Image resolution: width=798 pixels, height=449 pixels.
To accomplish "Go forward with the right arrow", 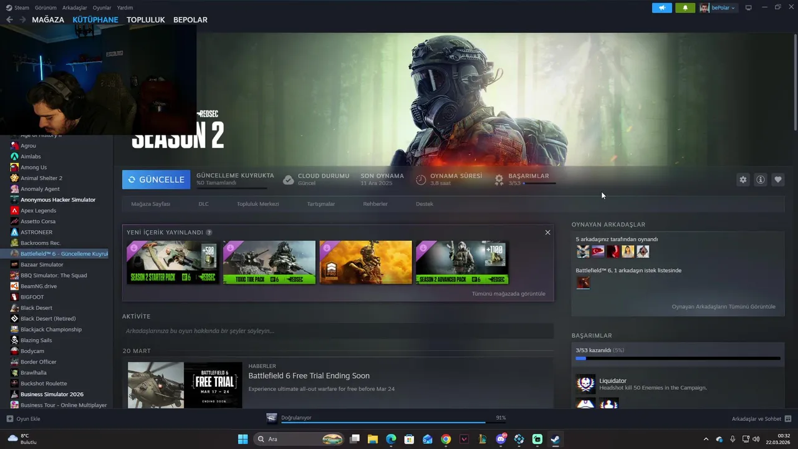I will pyautogui.click(x=22, y=19).
